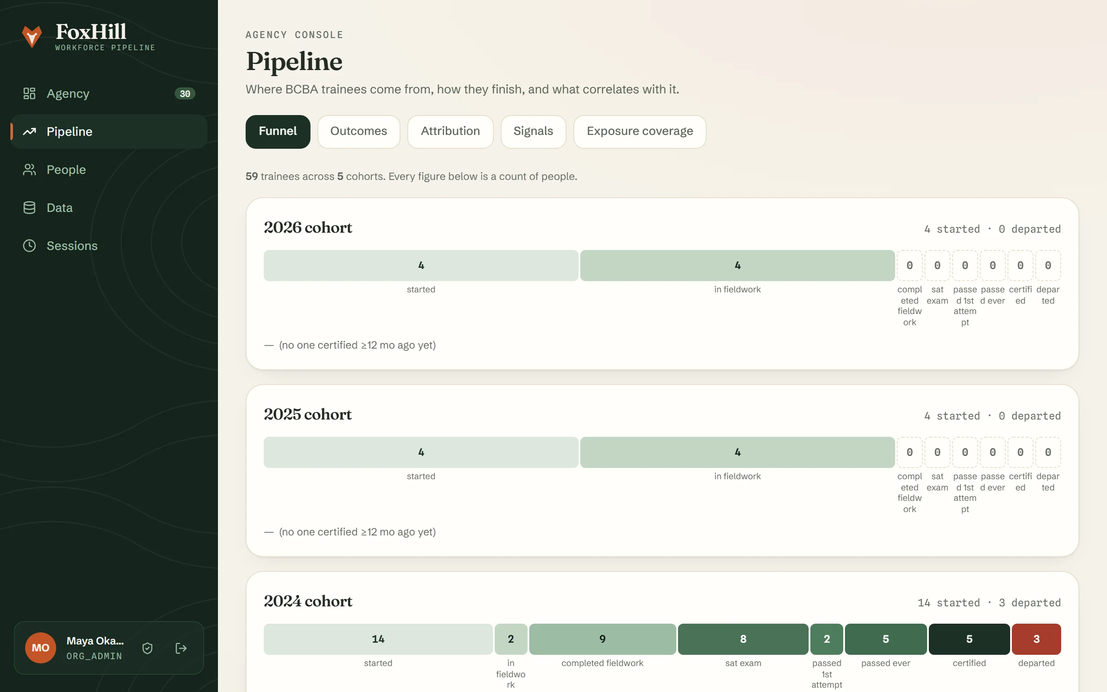Image resolution: width=1107 pixels, height=692 pixels.
Task: Click the red 2024 departed bar
Action: coord(1037,639)
